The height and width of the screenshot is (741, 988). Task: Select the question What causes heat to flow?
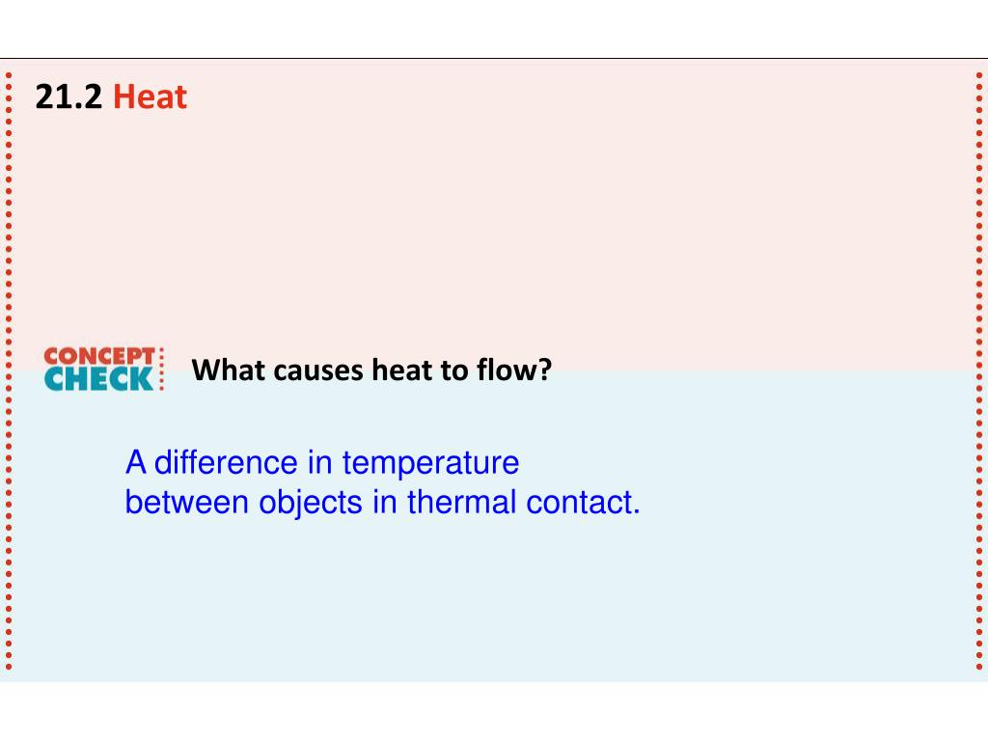coord(371,370)
